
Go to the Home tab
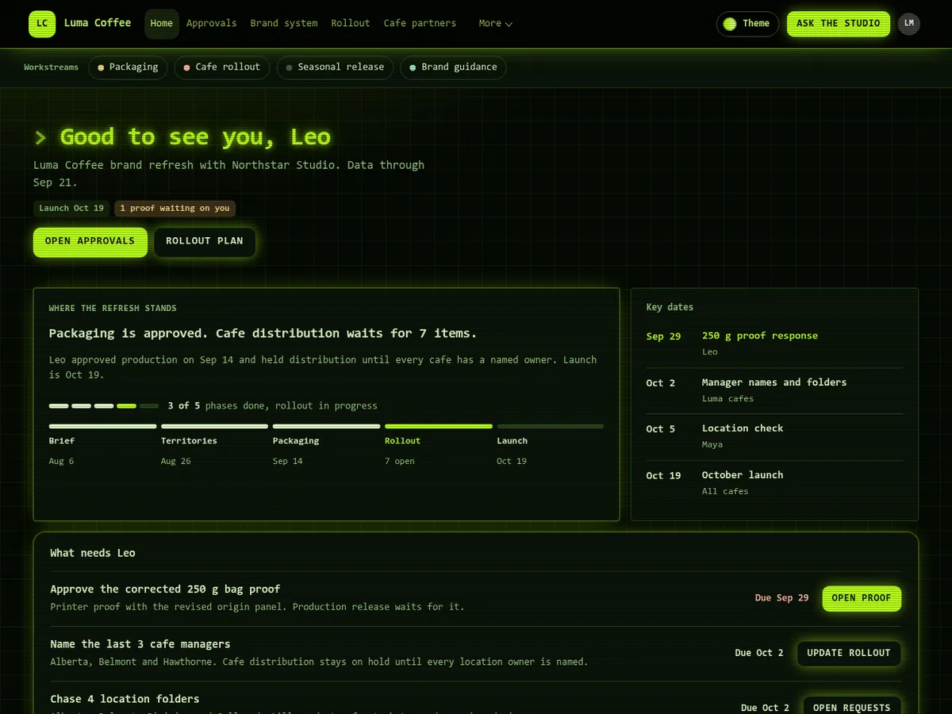pyautogui.click(x=162, y=23)
